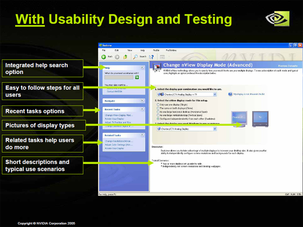This screenshot has width=303, height=227.
Task: Open the Help menu
Action: pos(142,50)
